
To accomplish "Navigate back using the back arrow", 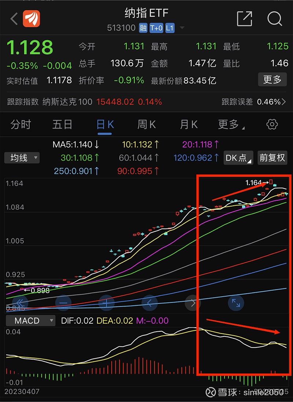I will (14, 19).
